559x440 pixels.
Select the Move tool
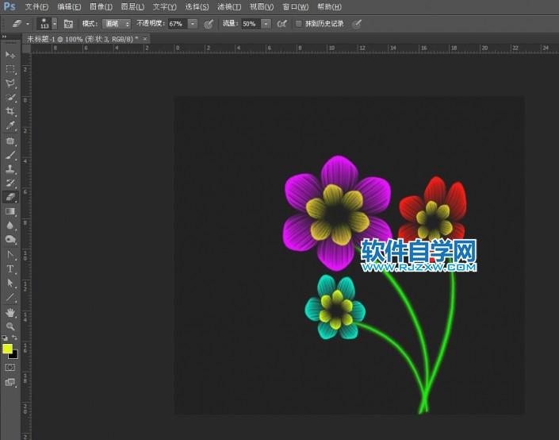pos(10,54)
